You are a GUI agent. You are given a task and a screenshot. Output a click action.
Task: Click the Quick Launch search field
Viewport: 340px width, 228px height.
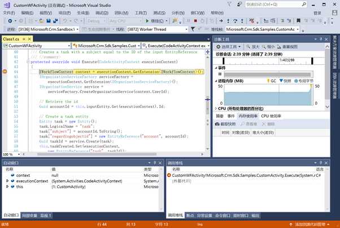click(276, 5)
